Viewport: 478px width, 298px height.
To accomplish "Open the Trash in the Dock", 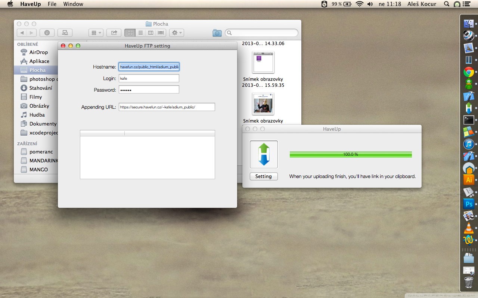I will 469,282.
